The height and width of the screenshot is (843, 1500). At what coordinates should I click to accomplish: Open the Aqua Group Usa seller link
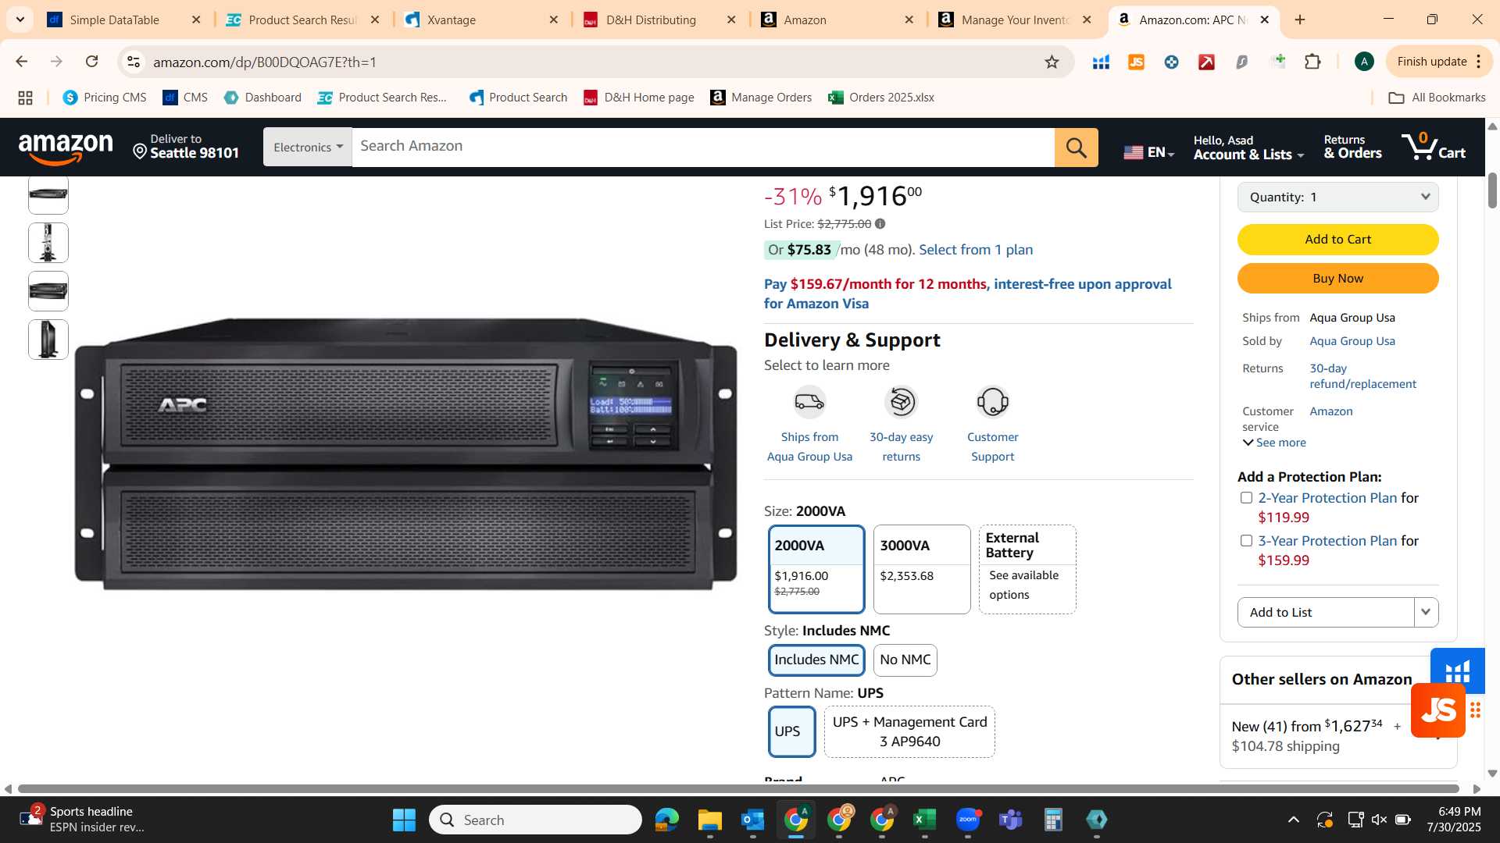tap(1352, 341)
